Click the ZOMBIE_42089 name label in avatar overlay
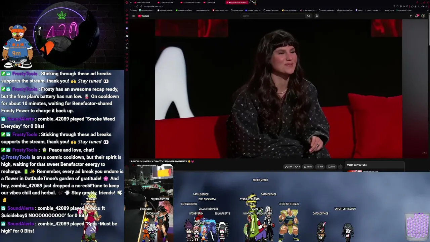This screenshot has width=430, height=242. 260,180
